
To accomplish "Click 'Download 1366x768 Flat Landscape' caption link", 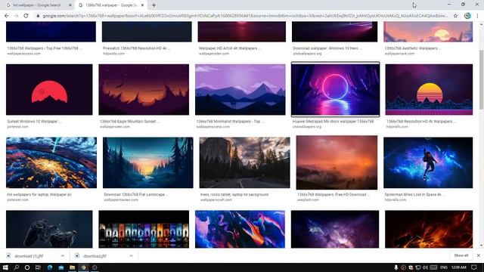I will 136,195.
